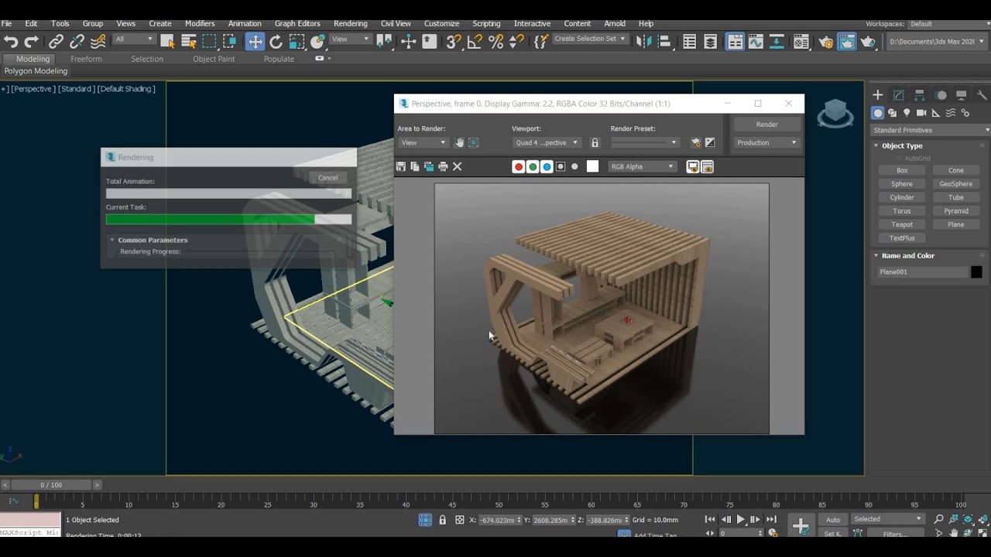Open the Production render mode dropdown
This screenshot has height=557, width=991.
pyautogui.click(x=766, y=142)
